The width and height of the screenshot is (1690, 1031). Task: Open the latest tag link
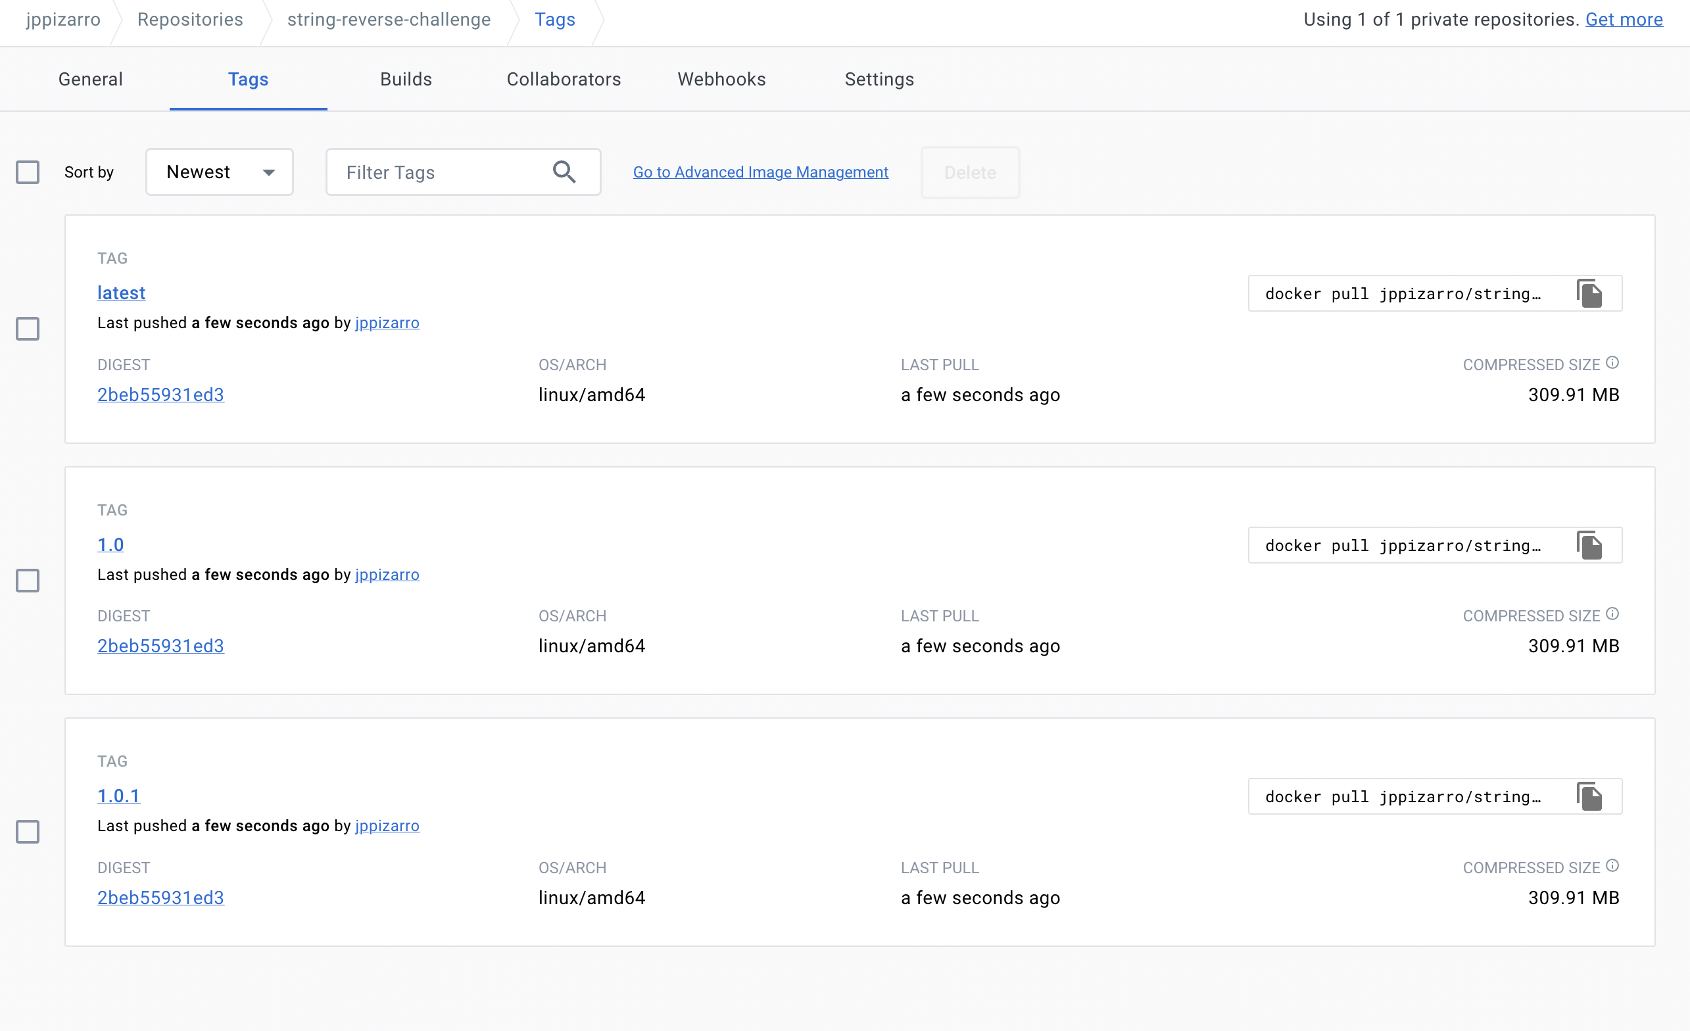[x=122, y=293]
